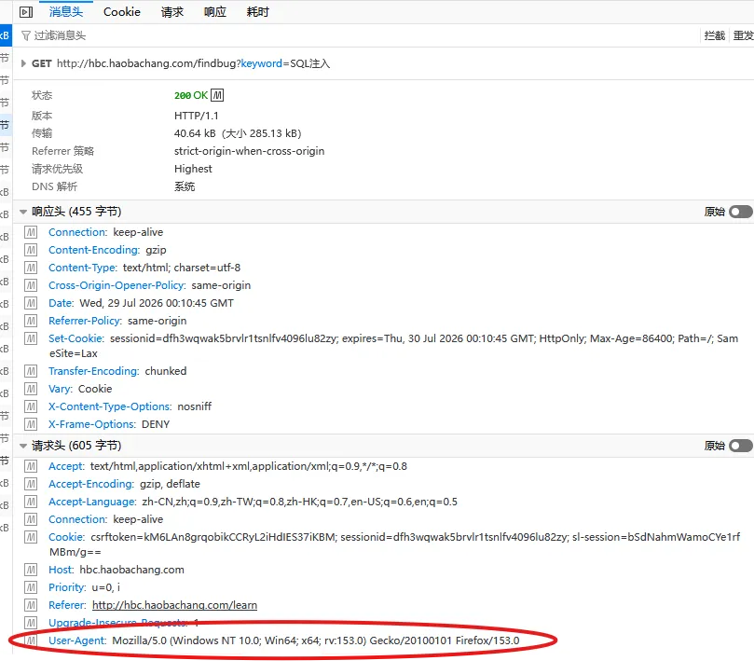Select the User-Agent header name

77,640
